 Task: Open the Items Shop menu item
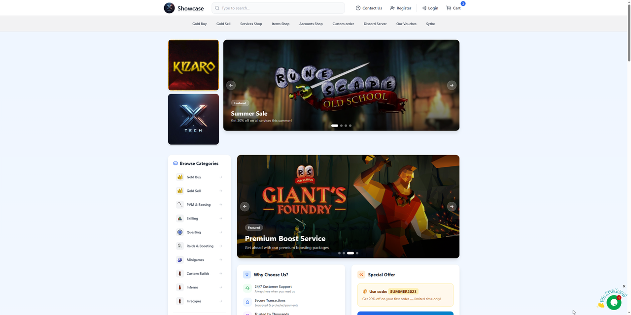[280, 24]
